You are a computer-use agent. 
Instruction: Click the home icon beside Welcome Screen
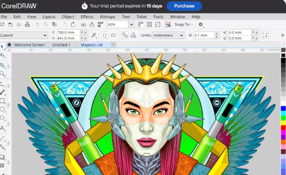pos(9,45)
